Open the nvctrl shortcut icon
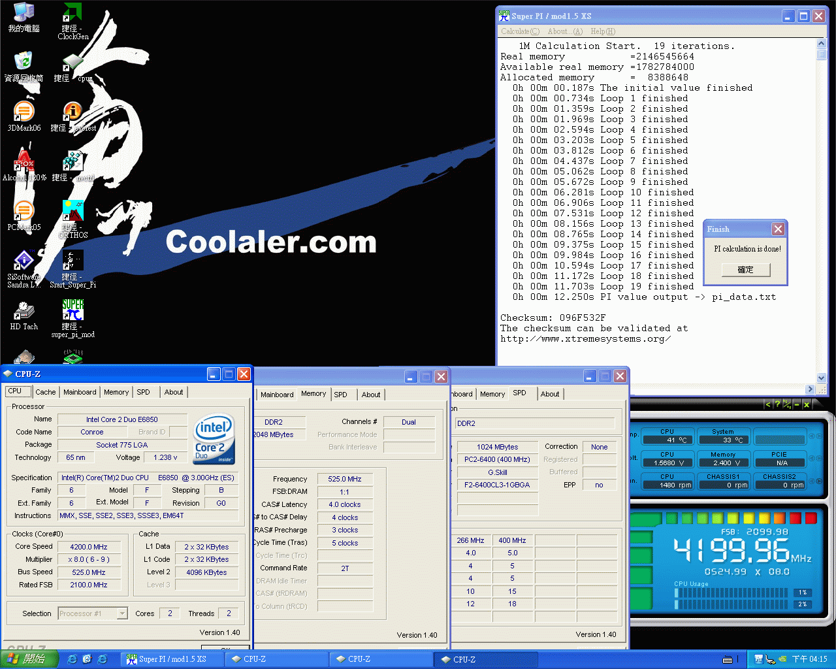Image resolution: width=836 pixels, height=669 pixels. (x=72, y=167)
